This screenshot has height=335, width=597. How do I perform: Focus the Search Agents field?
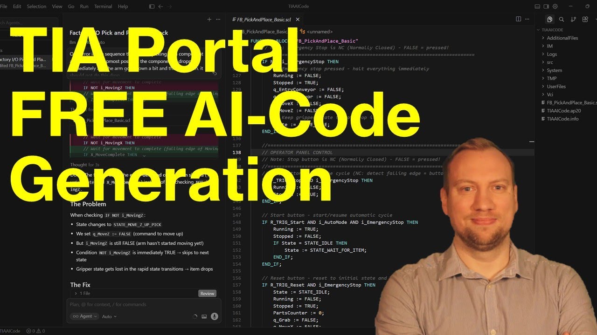29,22
